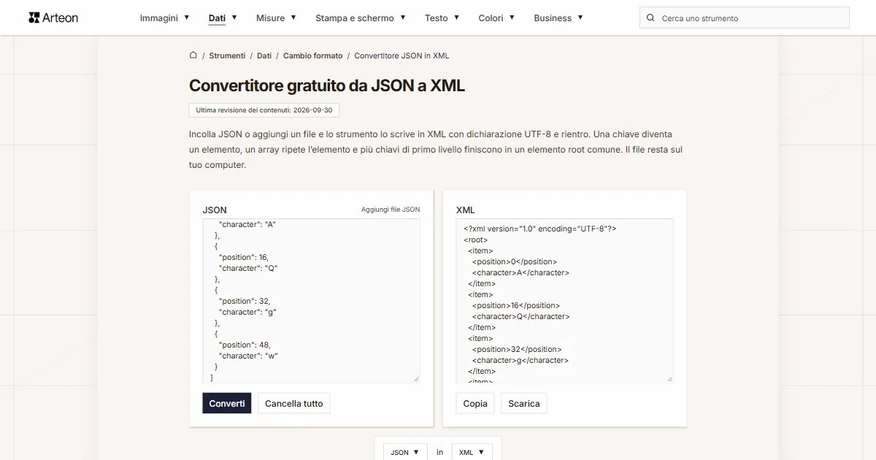Go to Dati breadcrumb link
This screenshot has width=876, height=460.
(264, 55)
